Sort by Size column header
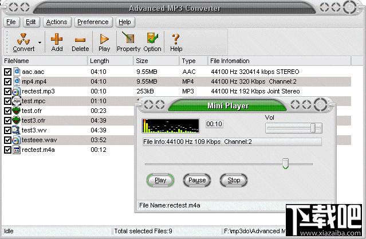This screenshot has height=239, width=366. point(156,61)
